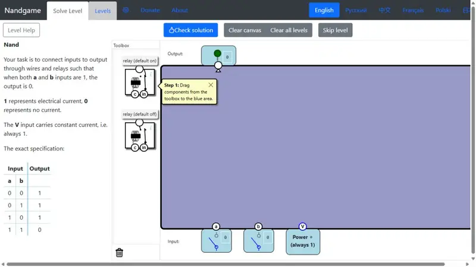The width and height of the screenshot is (476, 267).
Task: Open the About page
Action: (180, 10)
